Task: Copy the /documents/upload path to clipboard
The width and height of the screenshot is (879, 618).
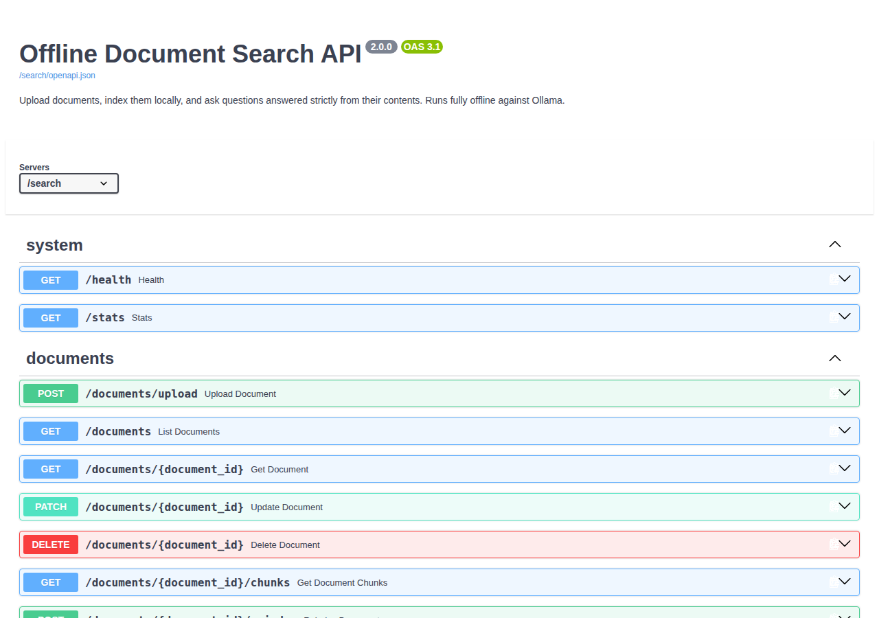Action: [832, 393]
